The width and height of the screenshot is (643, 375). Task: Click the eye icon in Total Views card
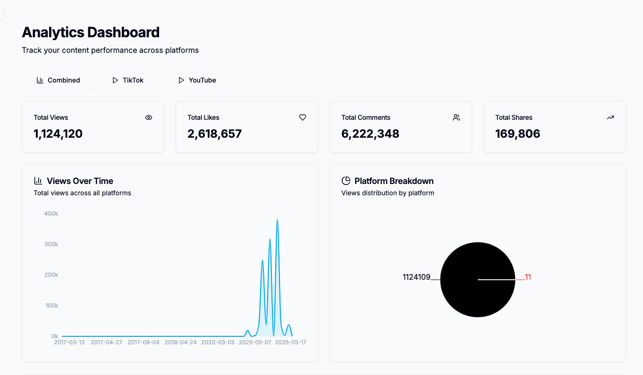tap(149, 117)
